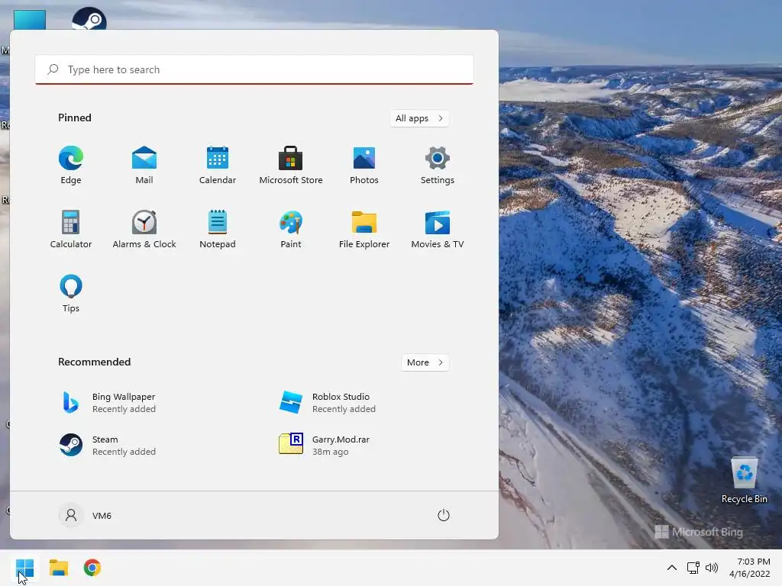Screen dimensions: 782x586
Task: Open the Calculator app
Action: pos(71,229)
